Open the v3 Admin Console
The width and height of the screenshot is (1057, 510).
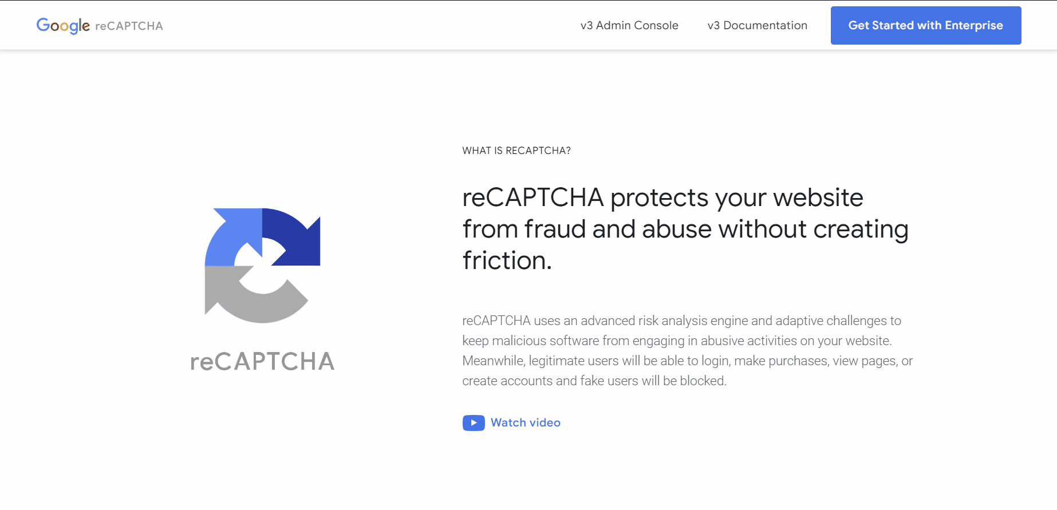pos(629,25)
